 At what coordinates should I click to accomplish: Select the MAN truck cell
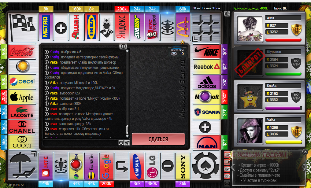click(x=206, y=142)
